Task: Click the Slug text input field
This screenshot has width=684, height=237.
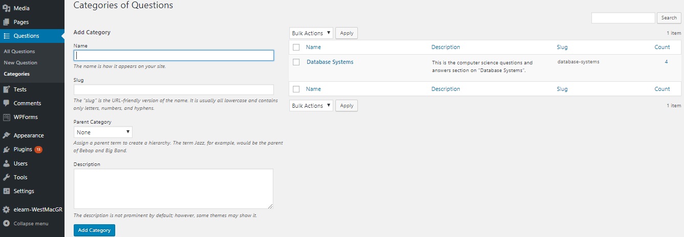Action: coord(174,89)
